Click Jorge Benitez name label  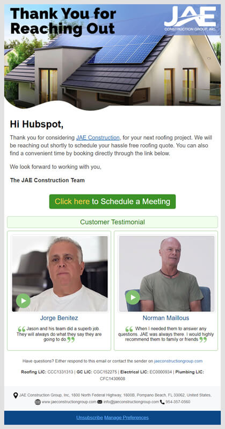click(x=59, y=318)
